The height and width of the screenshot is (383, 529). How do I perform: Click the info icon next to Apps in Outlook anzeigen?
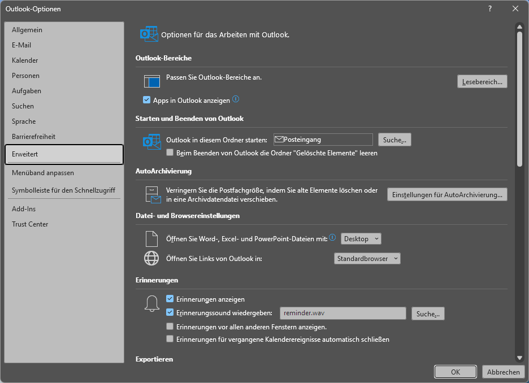tap(236, 99)
